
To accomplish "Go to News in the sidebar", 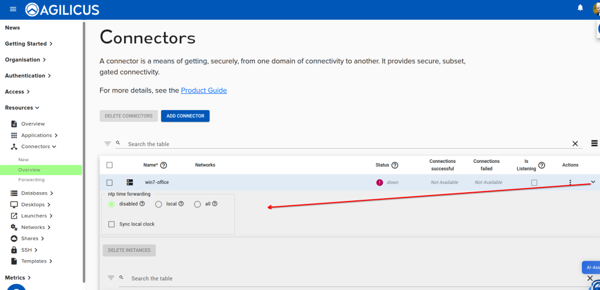I will [12, 28].
